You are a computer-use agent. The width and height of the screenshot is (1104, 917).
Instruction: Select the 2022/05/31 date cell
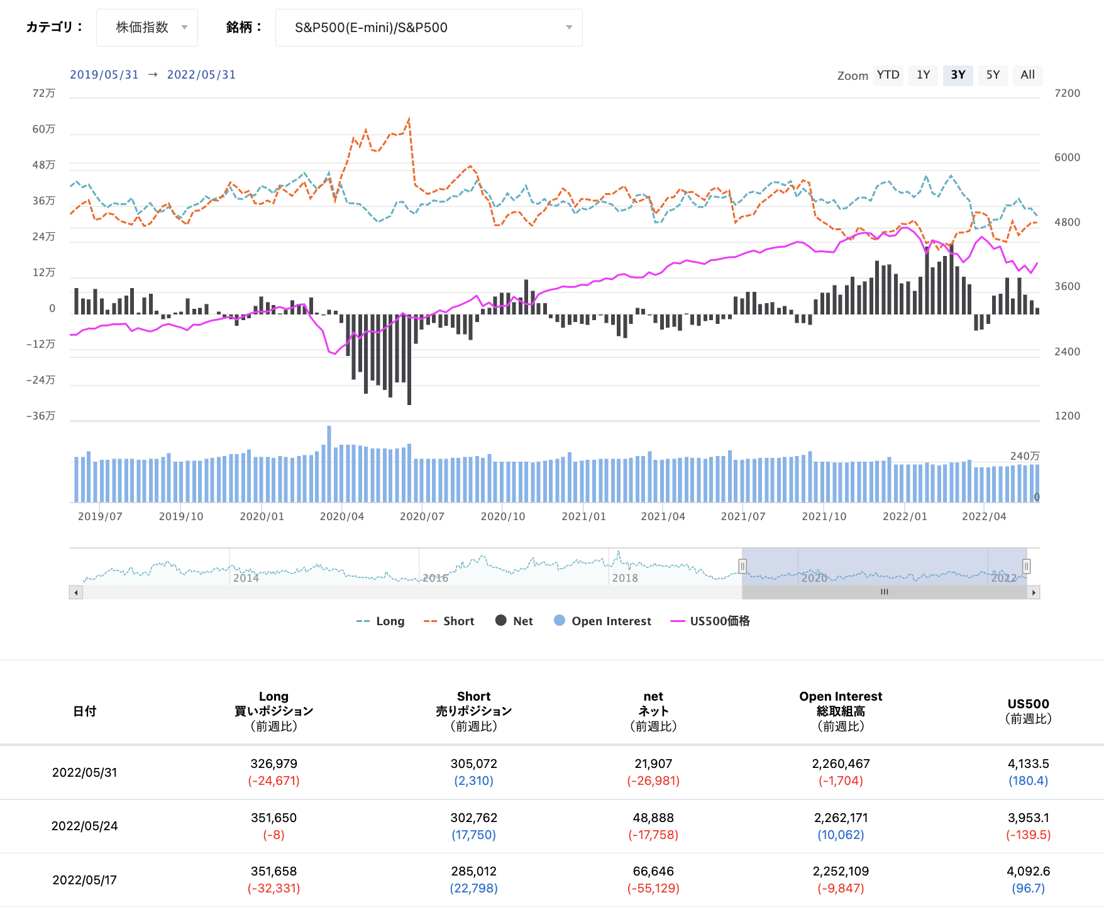pos(85,772)
